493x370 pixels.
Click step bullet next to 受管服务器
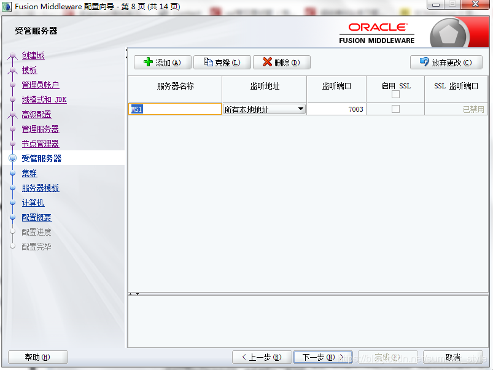(x=12, y=158)
